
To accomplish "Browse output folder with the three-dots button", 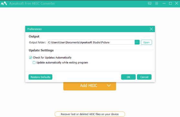I will (137, 42).
